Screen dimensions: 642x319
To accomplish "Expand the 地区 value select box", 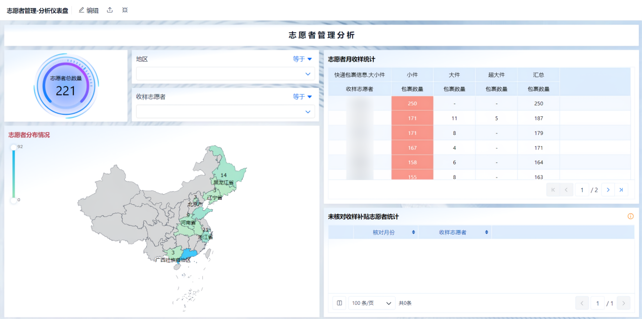I will (x=225, y=74).
